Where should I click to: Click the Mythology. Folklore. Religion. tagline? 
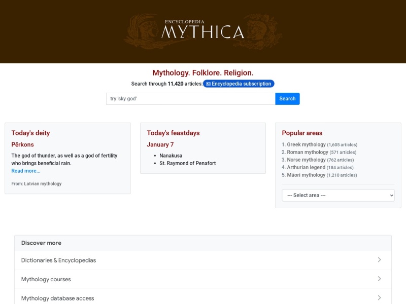coord(203,73)
